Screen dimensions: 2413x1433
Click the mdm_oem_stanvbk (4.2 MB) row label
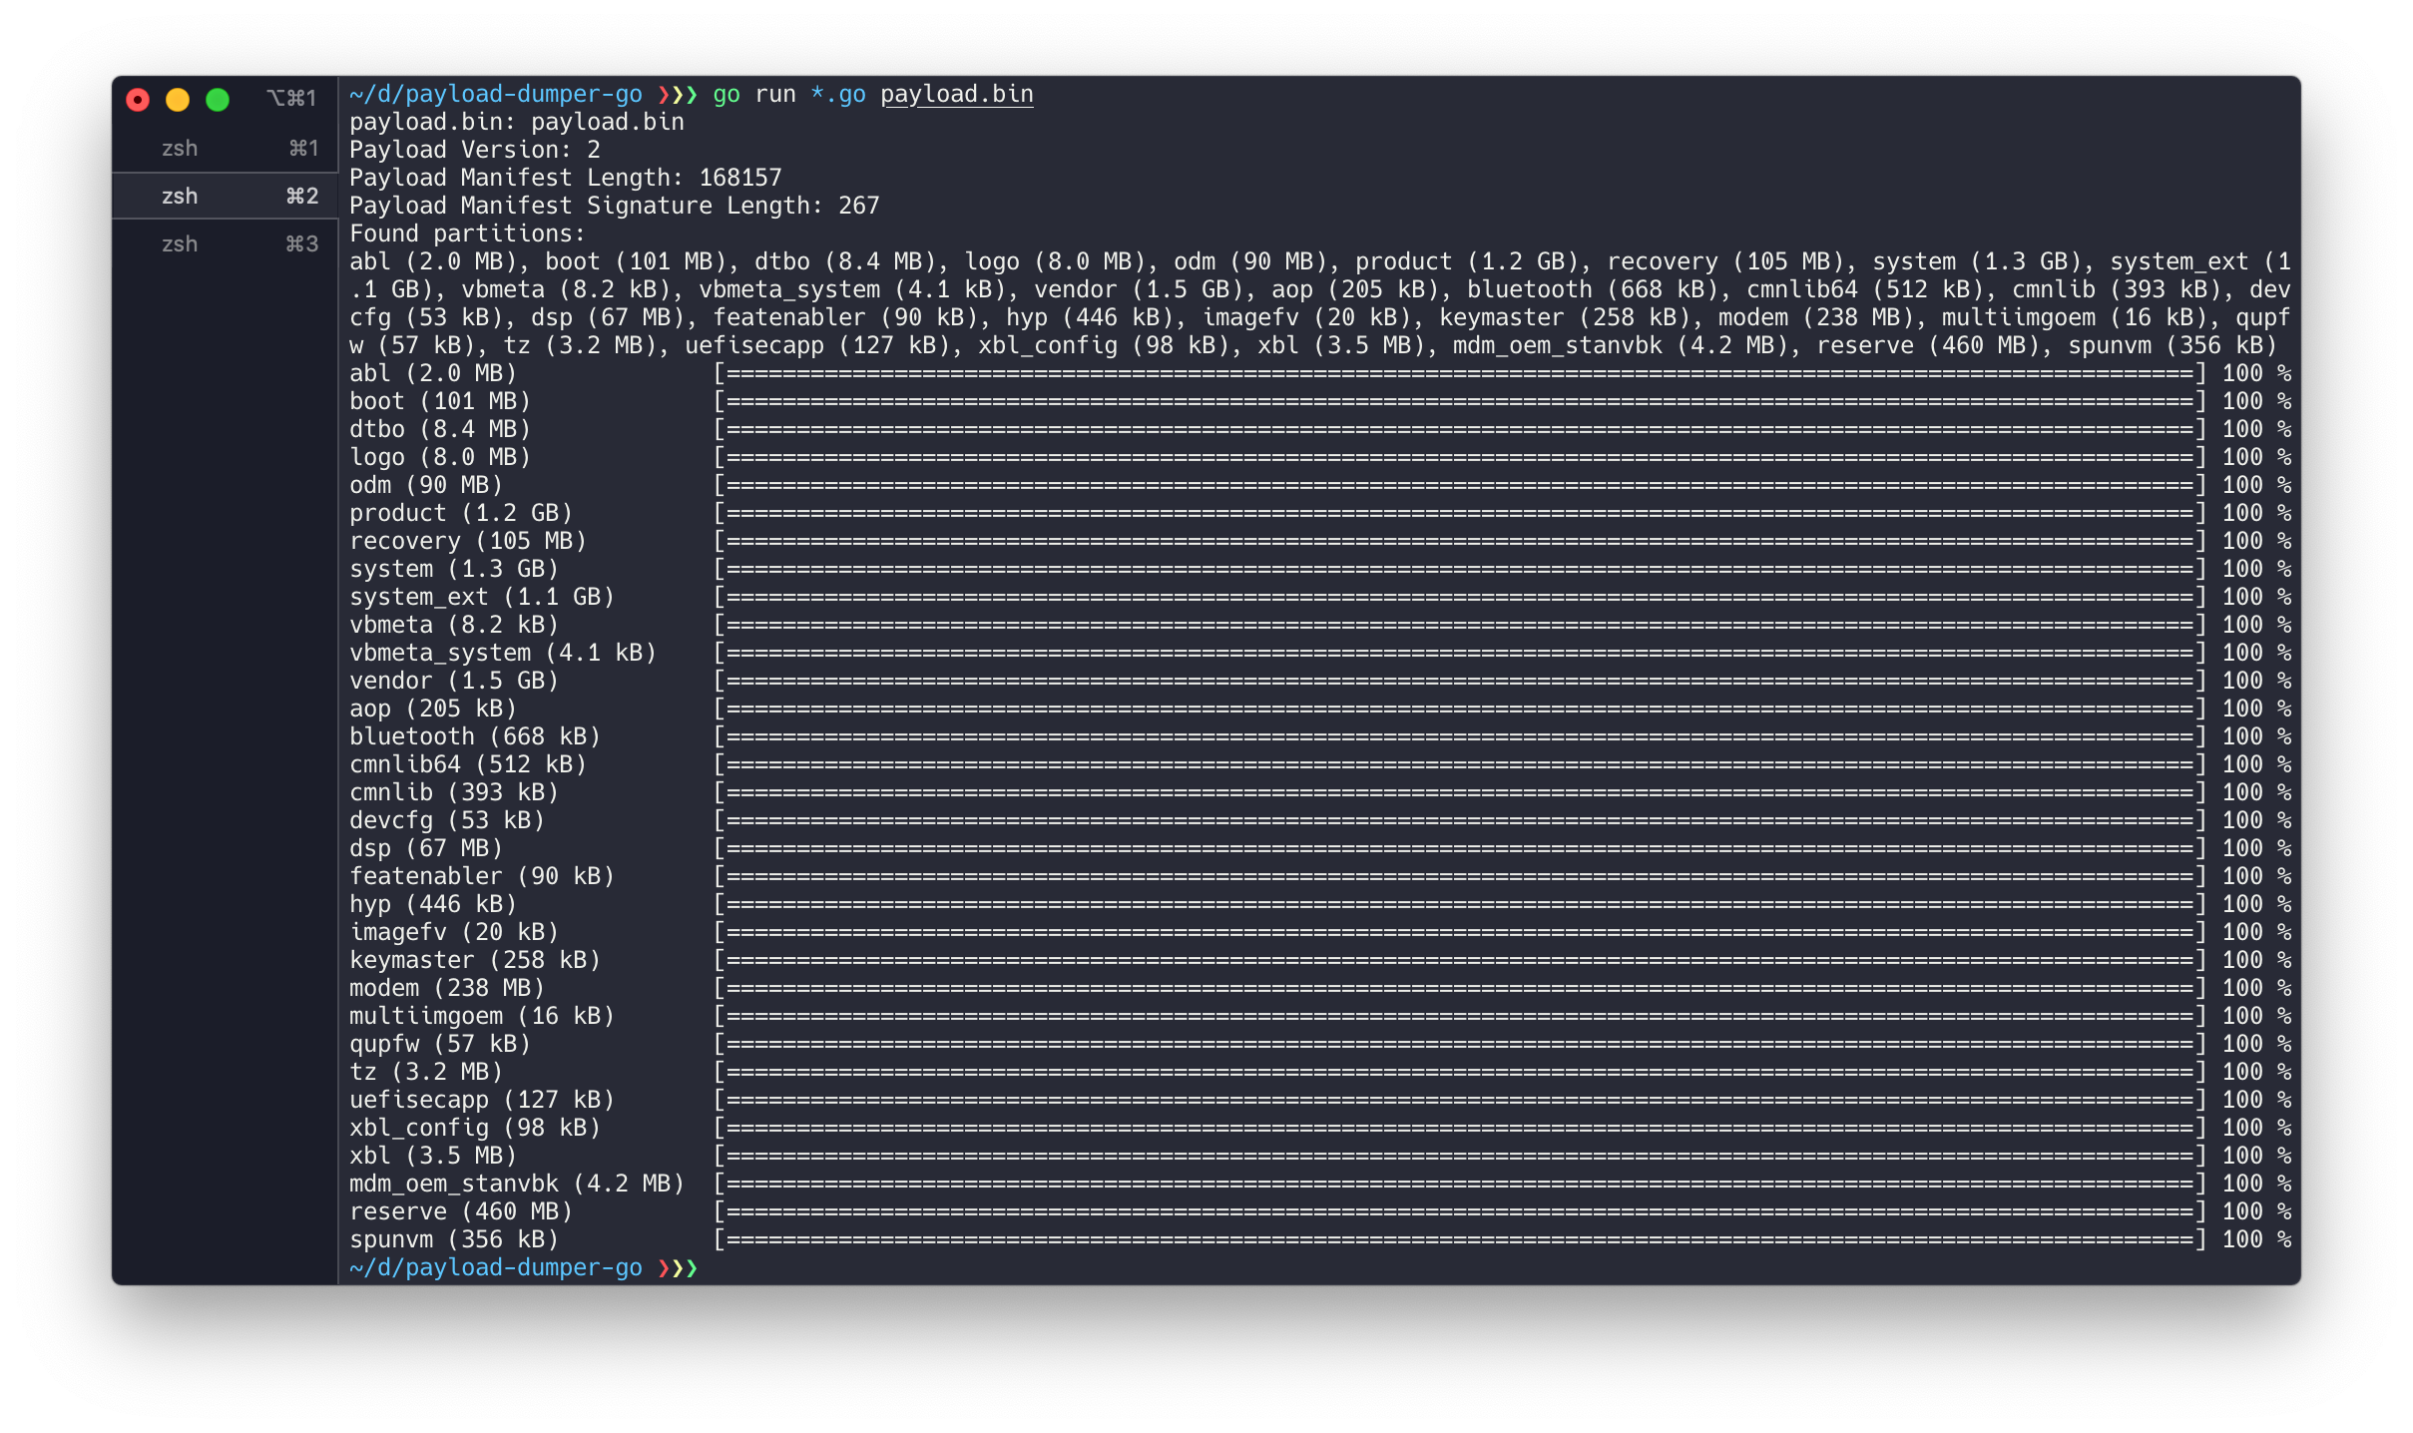pyautogui.click(x=516, y=1184)
